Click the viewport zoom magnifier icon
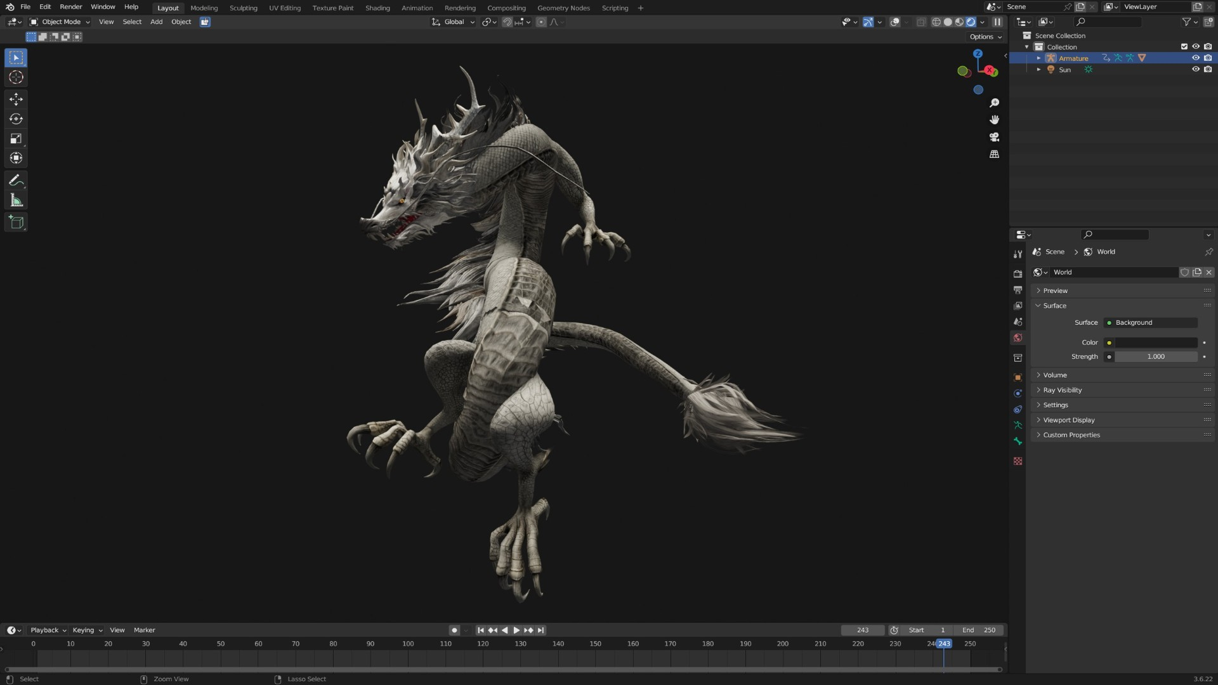1218x685 pixels. click(994, 103)
